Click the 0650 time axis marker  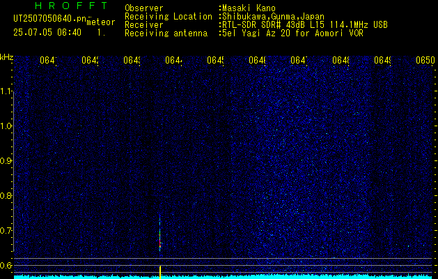[425, 60]
